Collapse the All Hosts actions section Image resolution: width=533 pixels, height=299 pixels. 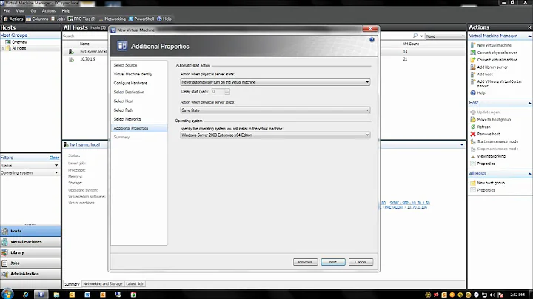[x=529, y=173]
